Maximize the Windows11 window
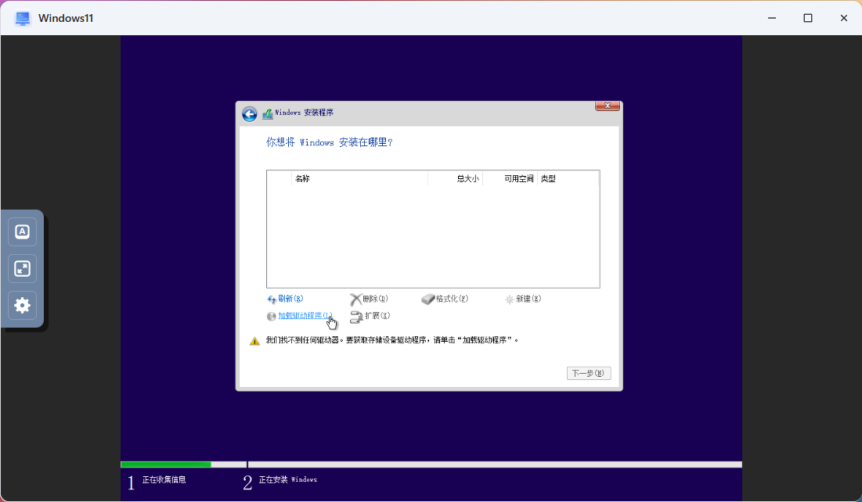 tap(807, 18)
